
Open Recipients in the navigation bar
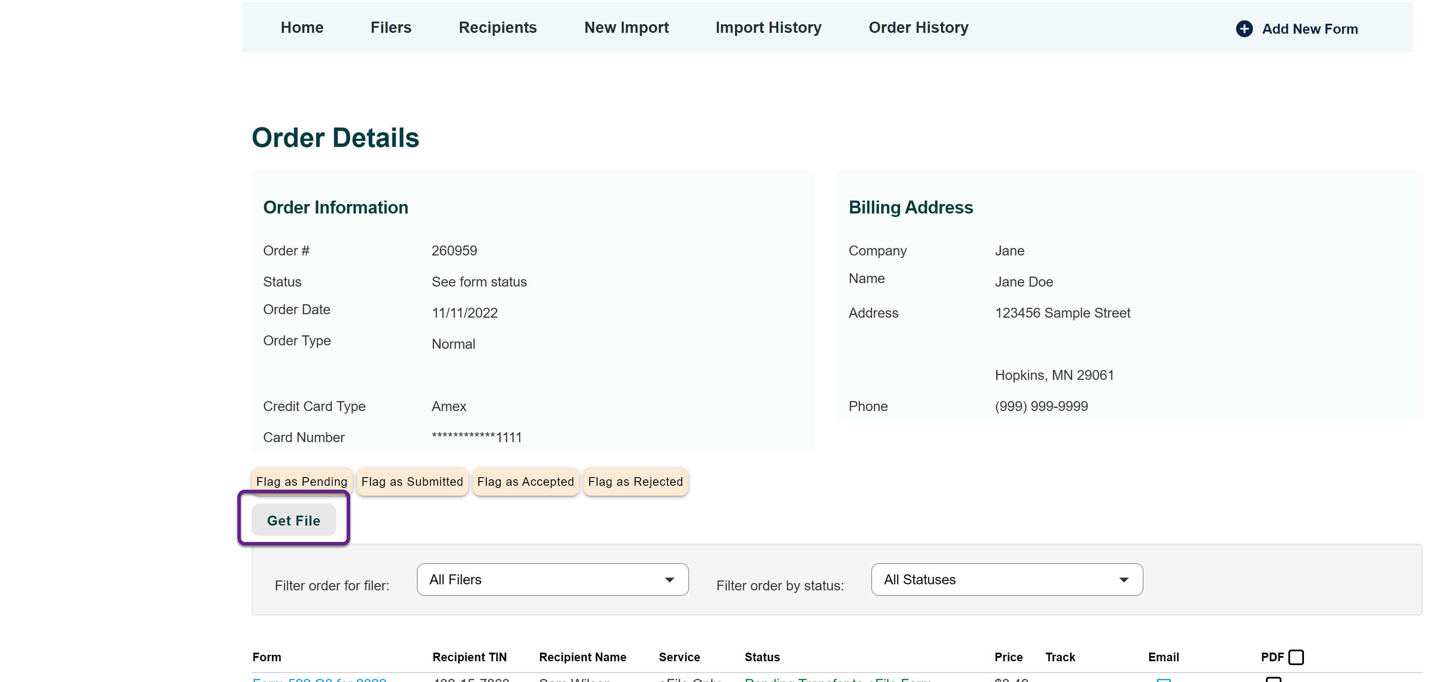pyautogui.click(x=497, y=27)
